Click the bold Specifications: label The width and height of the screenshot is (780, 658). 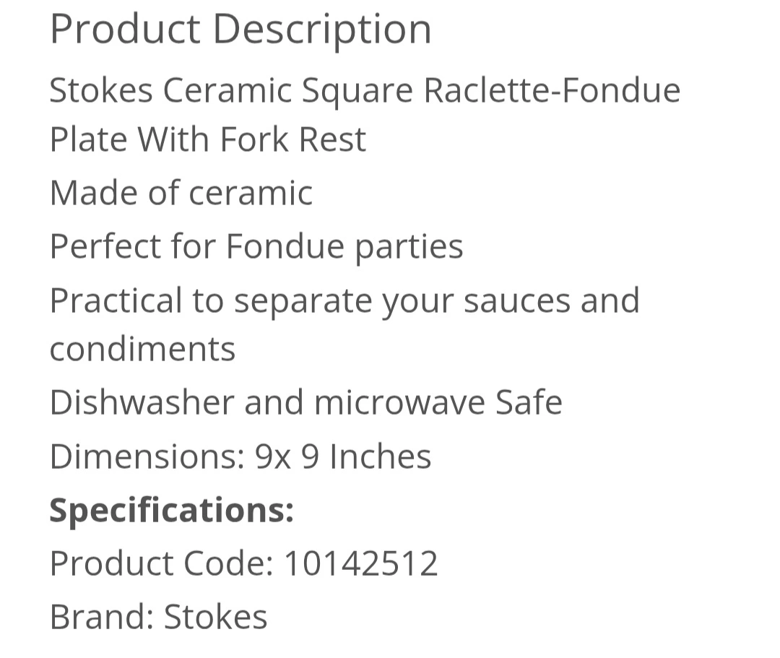click(x=172, y=511)
